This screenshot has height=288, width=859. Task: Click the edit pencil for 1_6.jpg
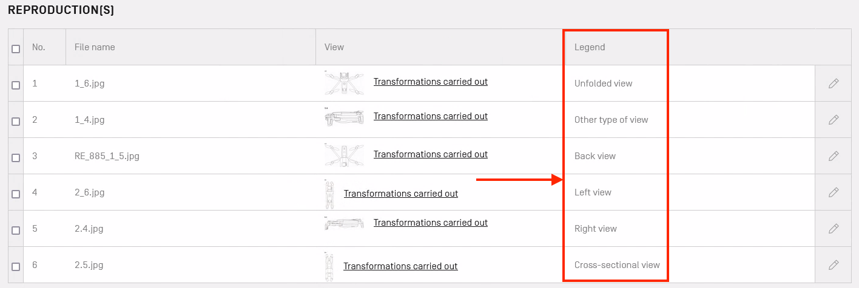834,83
